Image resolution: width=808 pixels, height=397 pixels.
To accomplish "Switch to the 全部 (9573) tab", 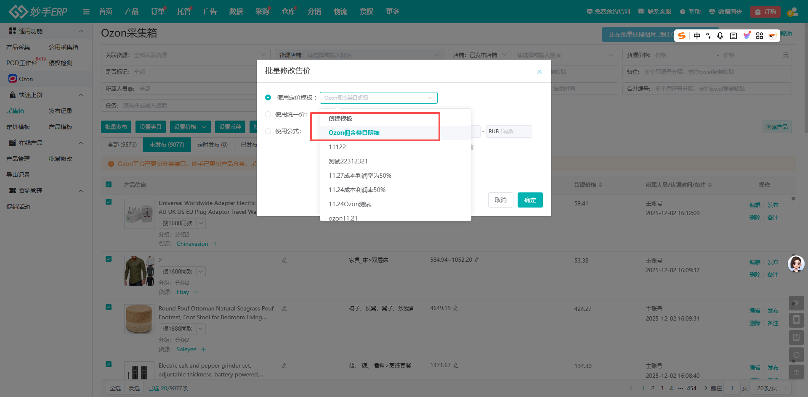I will (122, 145).
